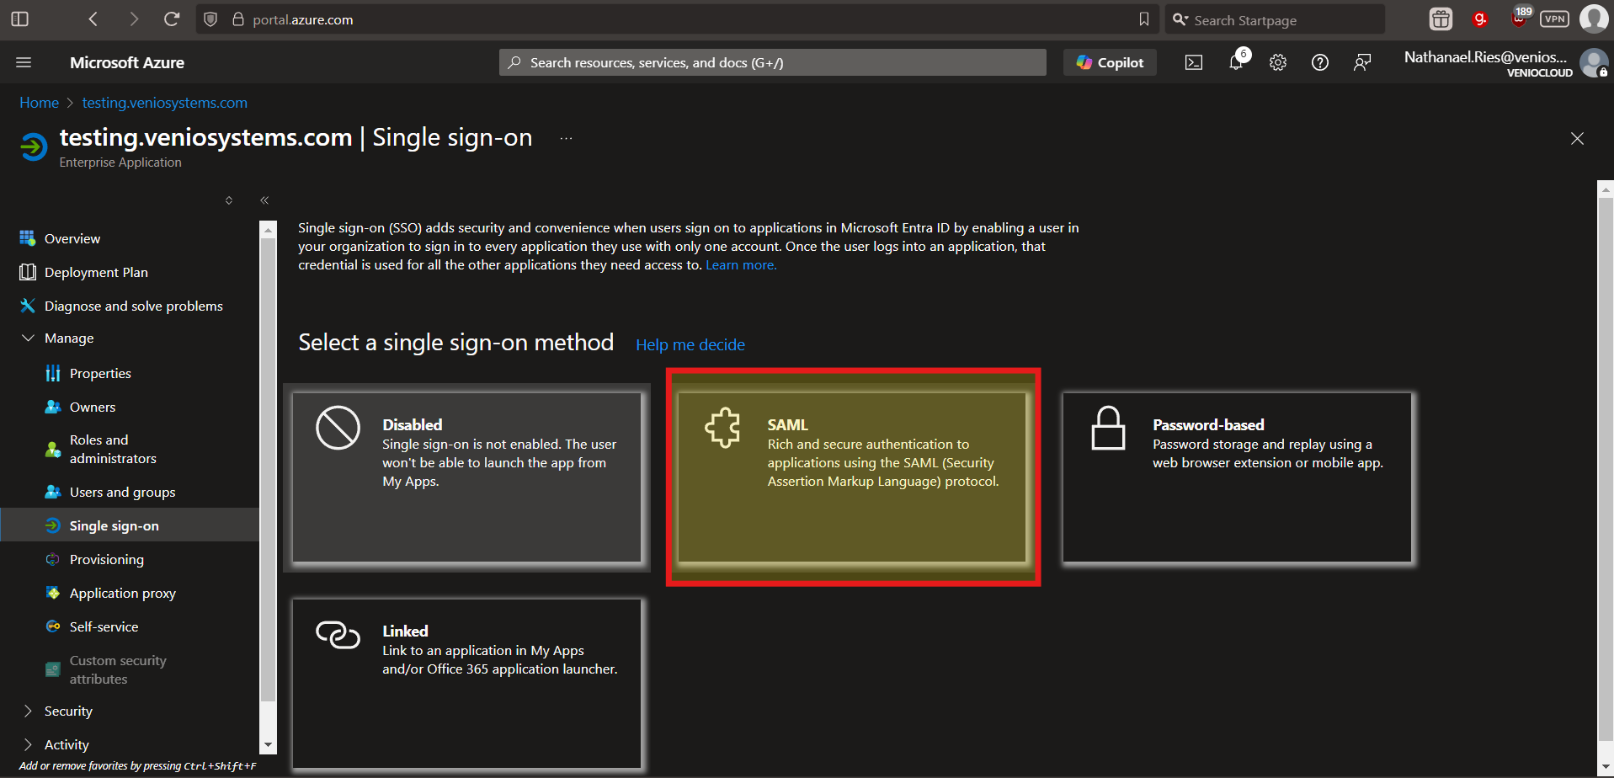Click the Learn more link
The image size is (1614, 778).
(741, 265)
